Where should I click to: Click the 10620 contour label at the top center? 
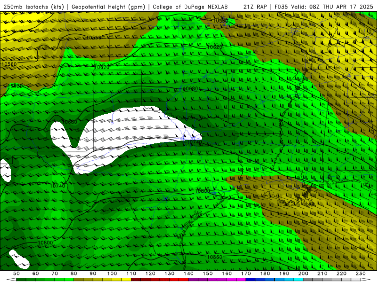click(214, 47)
